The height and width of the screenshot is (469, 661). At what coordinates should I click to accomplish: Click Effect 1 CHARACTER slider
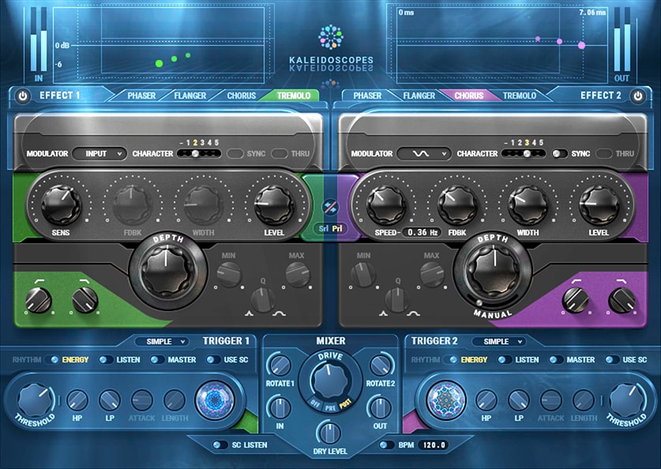coord(198,154)
